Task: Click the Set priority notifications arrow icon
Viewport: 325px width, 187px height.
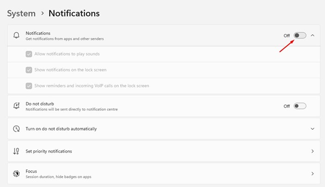Action: coord(16,151)
